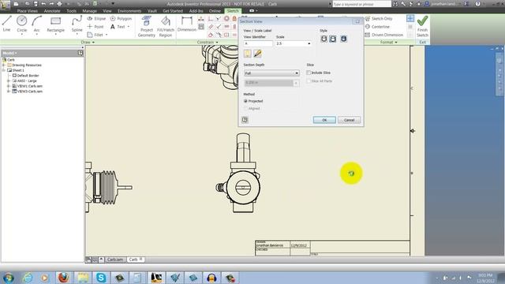Click the Fill/Hatch Region tool
The image size is (505, 284).
pos(166,26)
